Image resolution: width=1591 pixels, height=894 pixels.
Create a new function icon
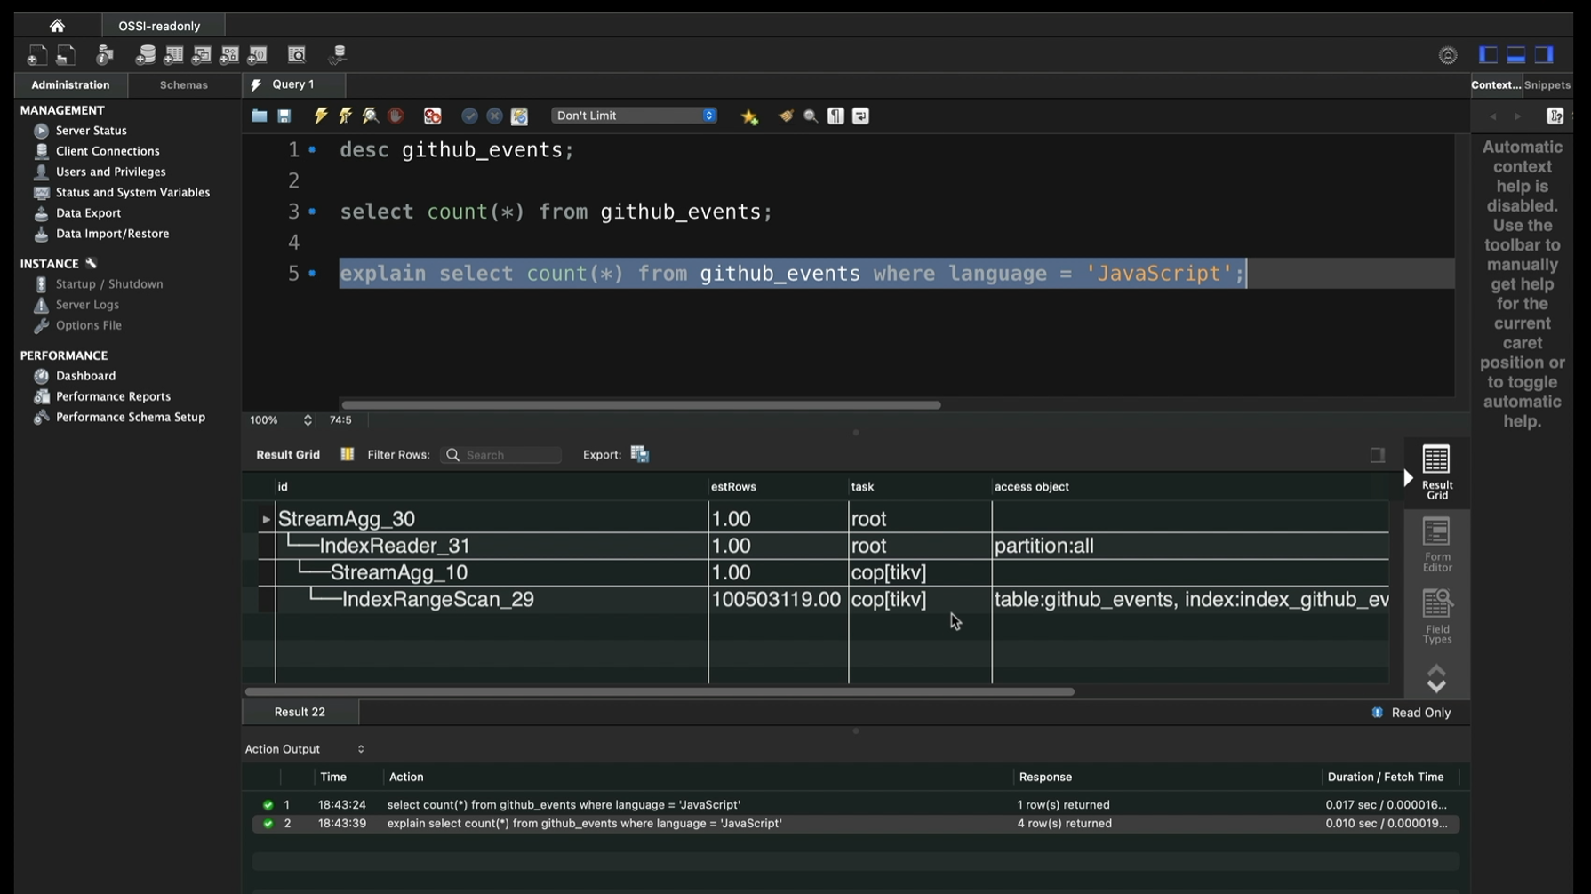tap(258, 55)
